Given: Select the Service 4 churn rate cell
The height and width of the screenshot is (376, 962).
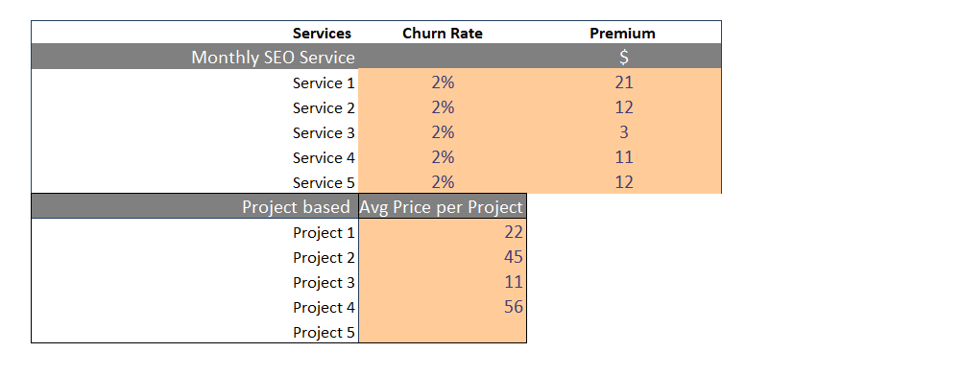Looking at the screenshot, I should (x=443, y=157).
